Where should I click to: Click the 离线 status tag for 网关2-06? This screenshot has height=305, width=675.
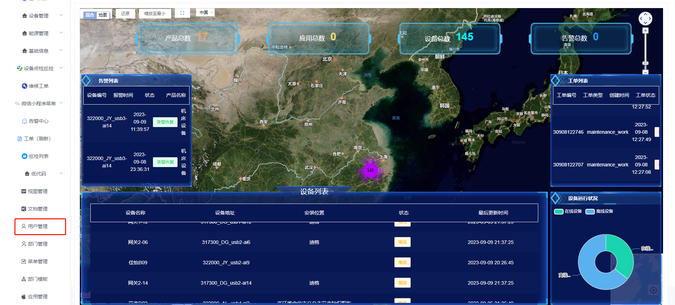point(403,242)
